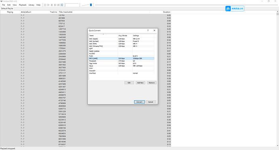Click the volume slider handle
The width and height of the screenshot is (279, 150).
point(91,5)
